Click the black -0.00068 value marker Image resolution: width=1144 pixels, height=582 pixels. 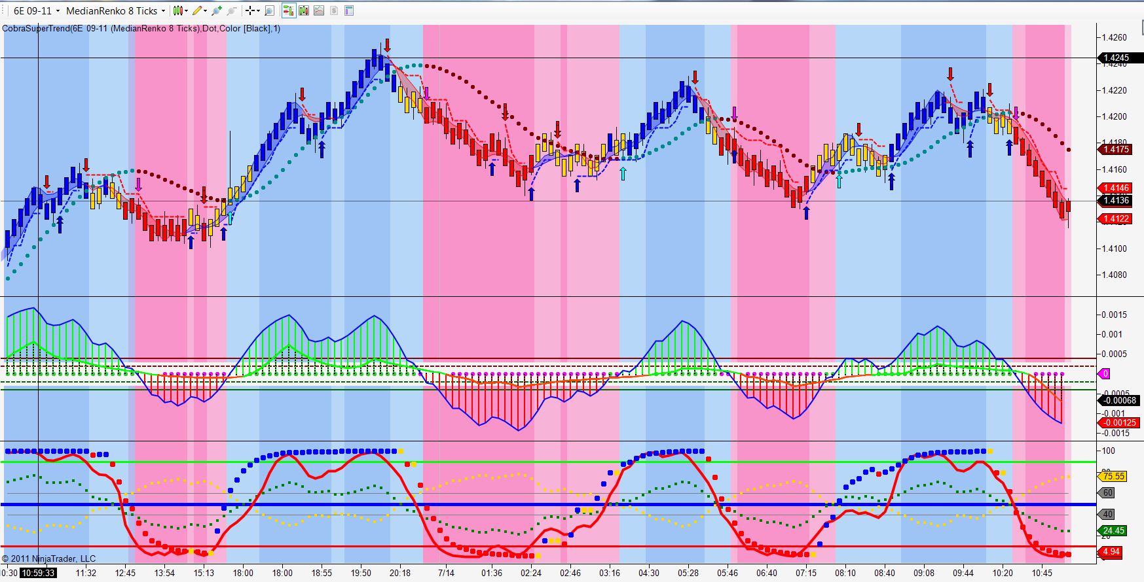pos(1119,400)
